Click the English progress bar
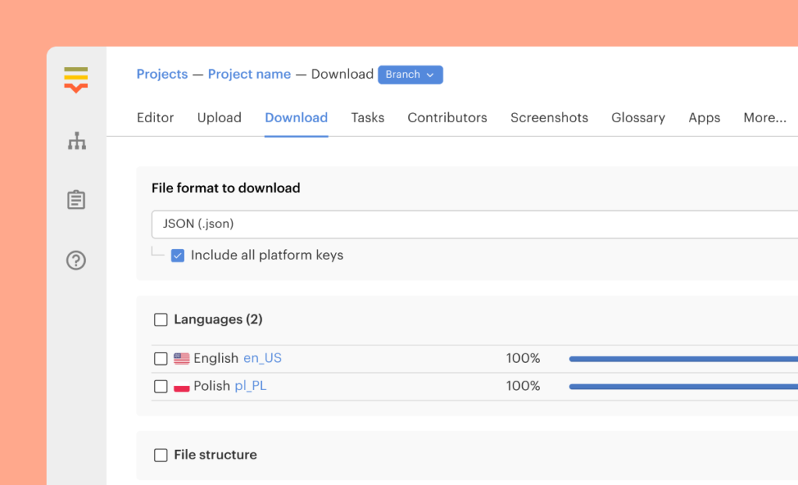Viewport: 798px width, 485px height. point(683,359)
